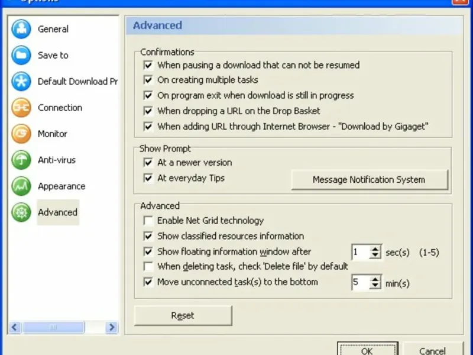
Task: Click the minutes value field showing 5
Action: pyautogui.click(x=361, y=282)
